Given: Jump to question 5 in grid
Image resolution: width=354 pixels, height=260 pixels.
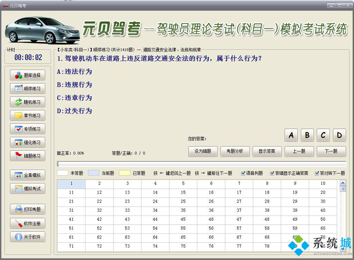Looking at the screenshot, I should (x=183, y=183).
